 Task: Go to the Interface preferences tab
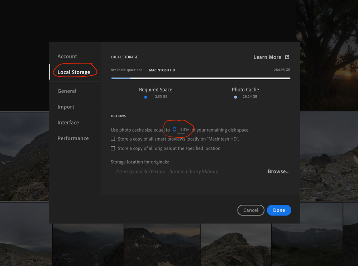coord(68,123)
